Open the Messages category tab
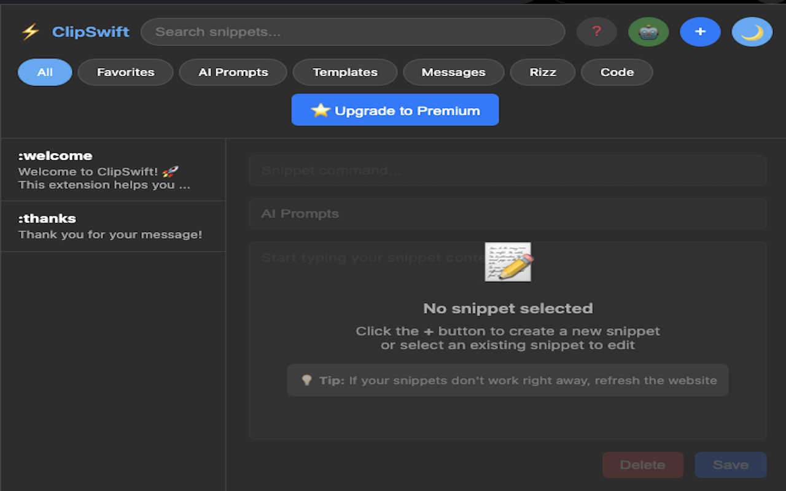Image resolution: width=786 pixels, height=491 pixels. coord(453,72)
